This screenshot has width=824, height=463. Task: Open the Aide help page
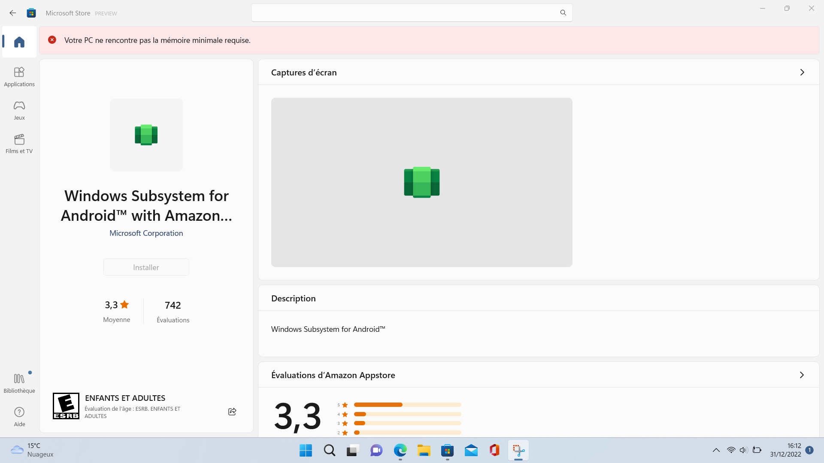pyautogui.click(x=19, y=417)
